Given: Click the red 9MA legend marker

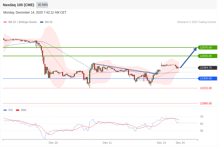Looking at the screenshot, I should tap(17, 110).
